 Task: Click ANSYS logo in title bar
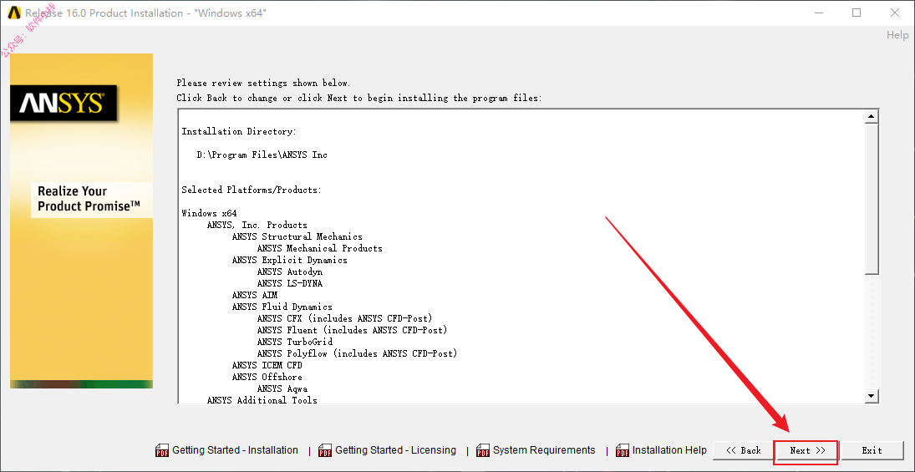pyautogui.click(x=14, y=13)
